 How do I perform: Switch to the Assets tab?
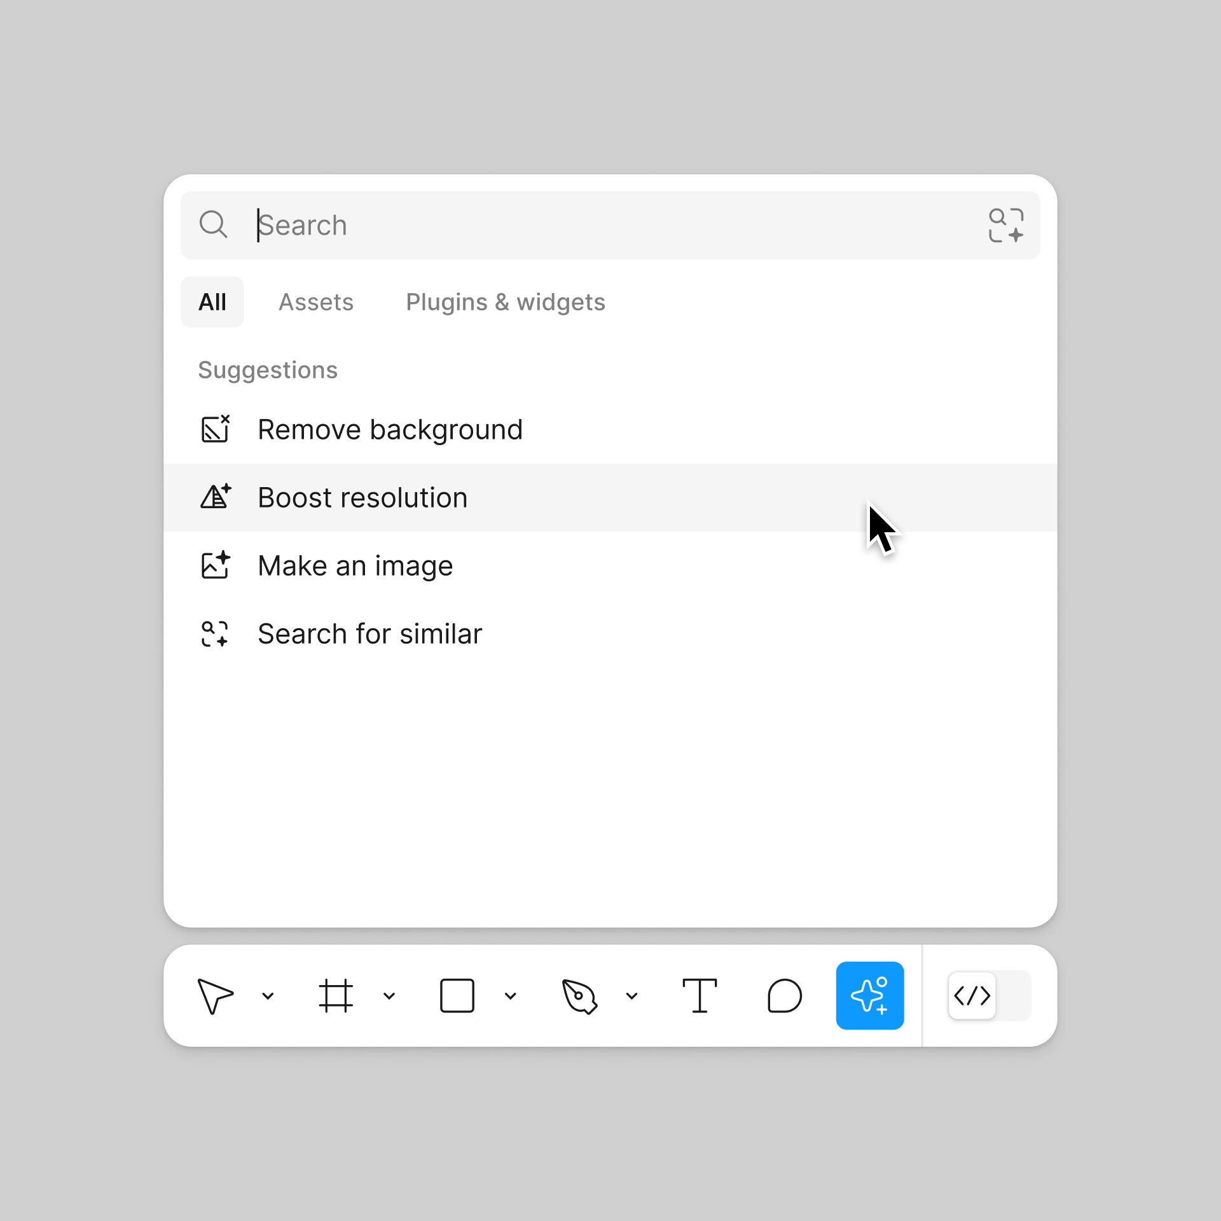click(316, 301)
